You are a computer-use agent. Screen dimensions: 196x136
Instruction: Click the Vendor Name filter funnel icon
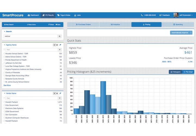[x=60, y=98]
